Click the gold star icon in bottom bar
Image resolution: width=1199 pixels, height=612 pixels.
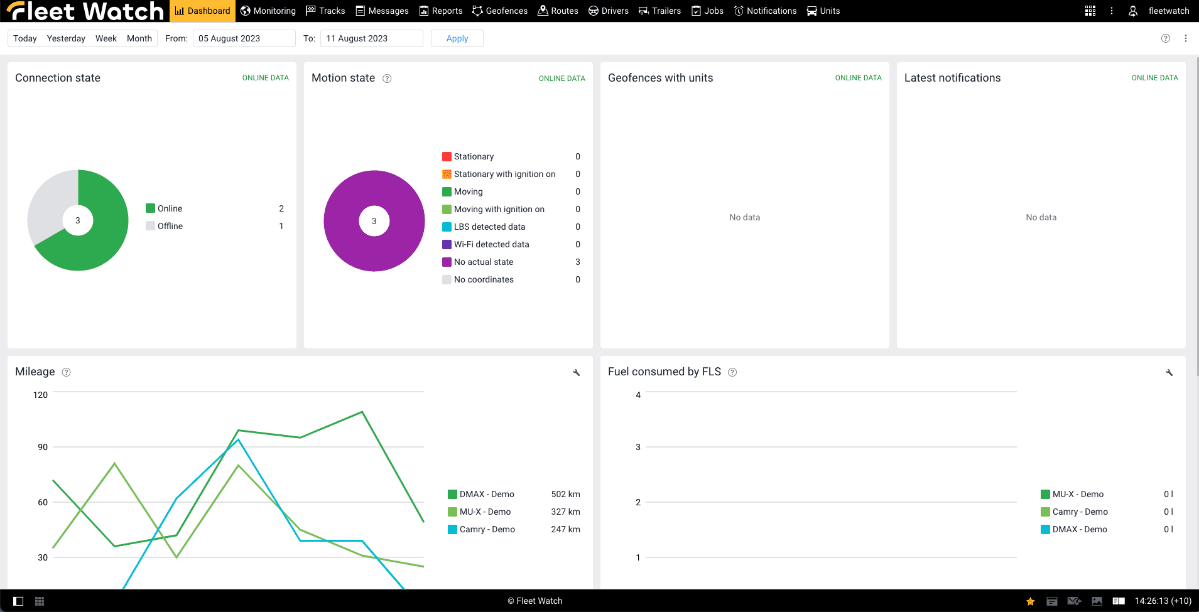click(x=1030, y=601)
